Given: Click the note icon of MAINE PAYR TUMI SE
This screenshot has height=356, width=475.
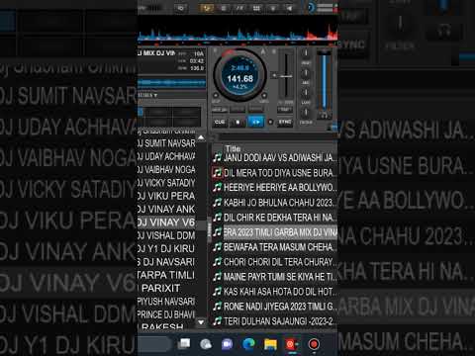Looking at the screenshot, I should 217,277.
